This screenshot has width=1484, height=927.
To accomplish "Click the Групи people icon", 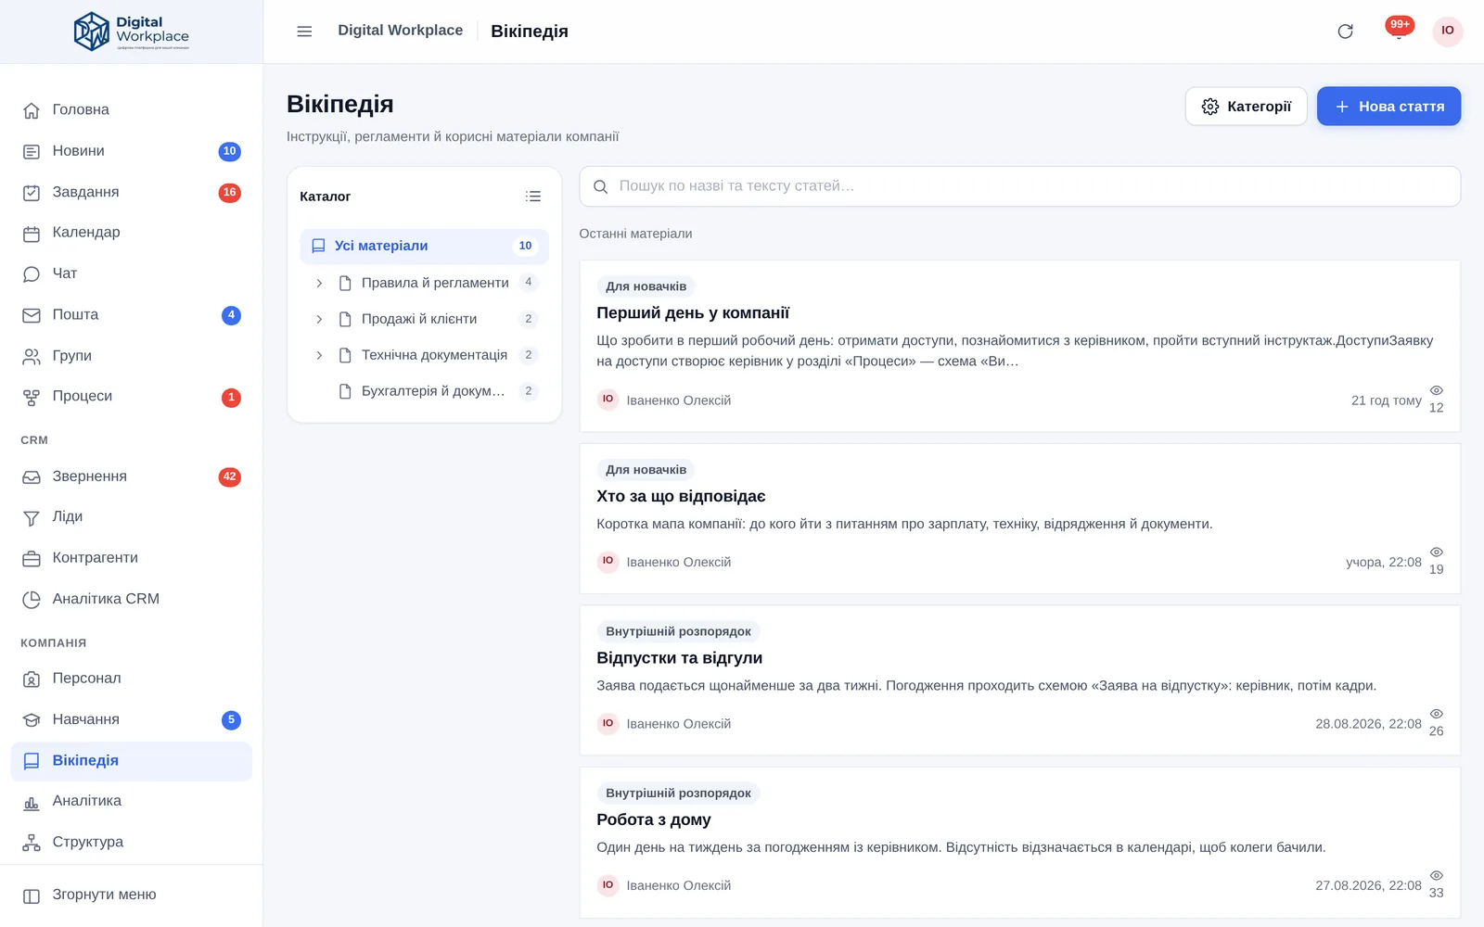I will (32, 356).
